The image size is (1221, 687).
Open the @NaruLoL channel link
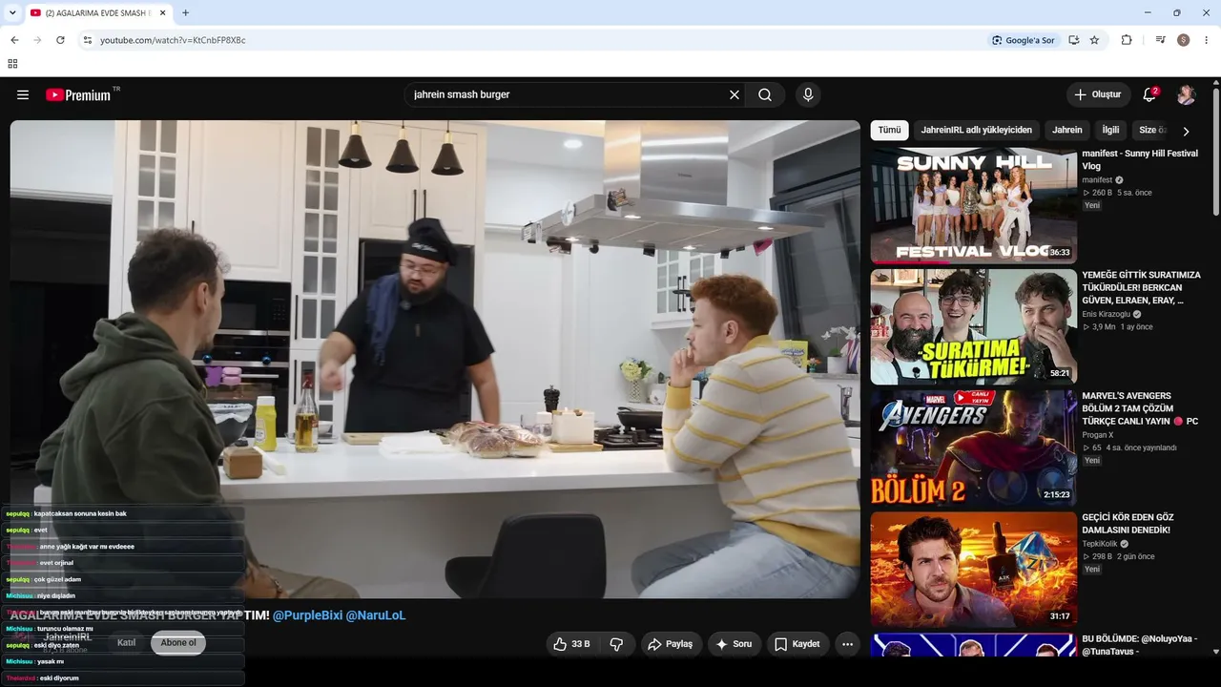376,615
